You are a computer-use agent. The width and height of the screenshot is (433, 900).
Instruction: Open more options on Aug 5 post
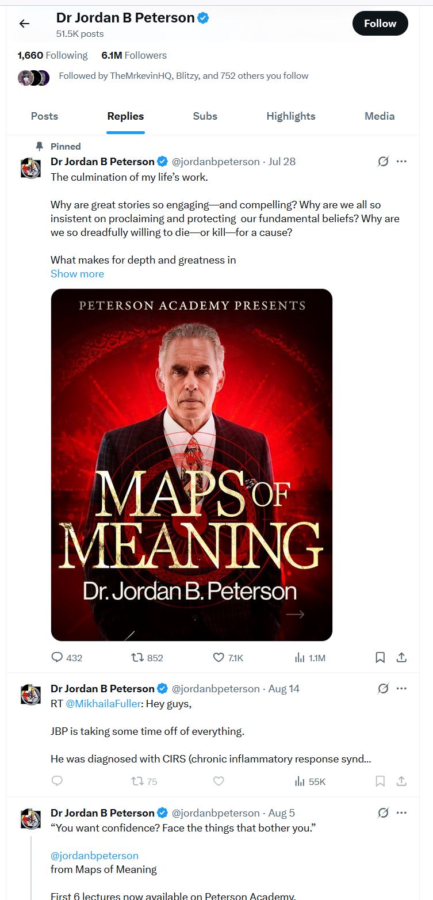pyautogui.click(x=402, y=813)
